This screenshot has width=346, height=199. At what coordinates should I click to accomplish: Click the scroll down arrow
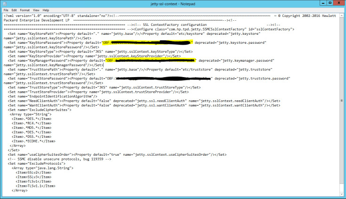pyautogui.click(x=342, y=194)
